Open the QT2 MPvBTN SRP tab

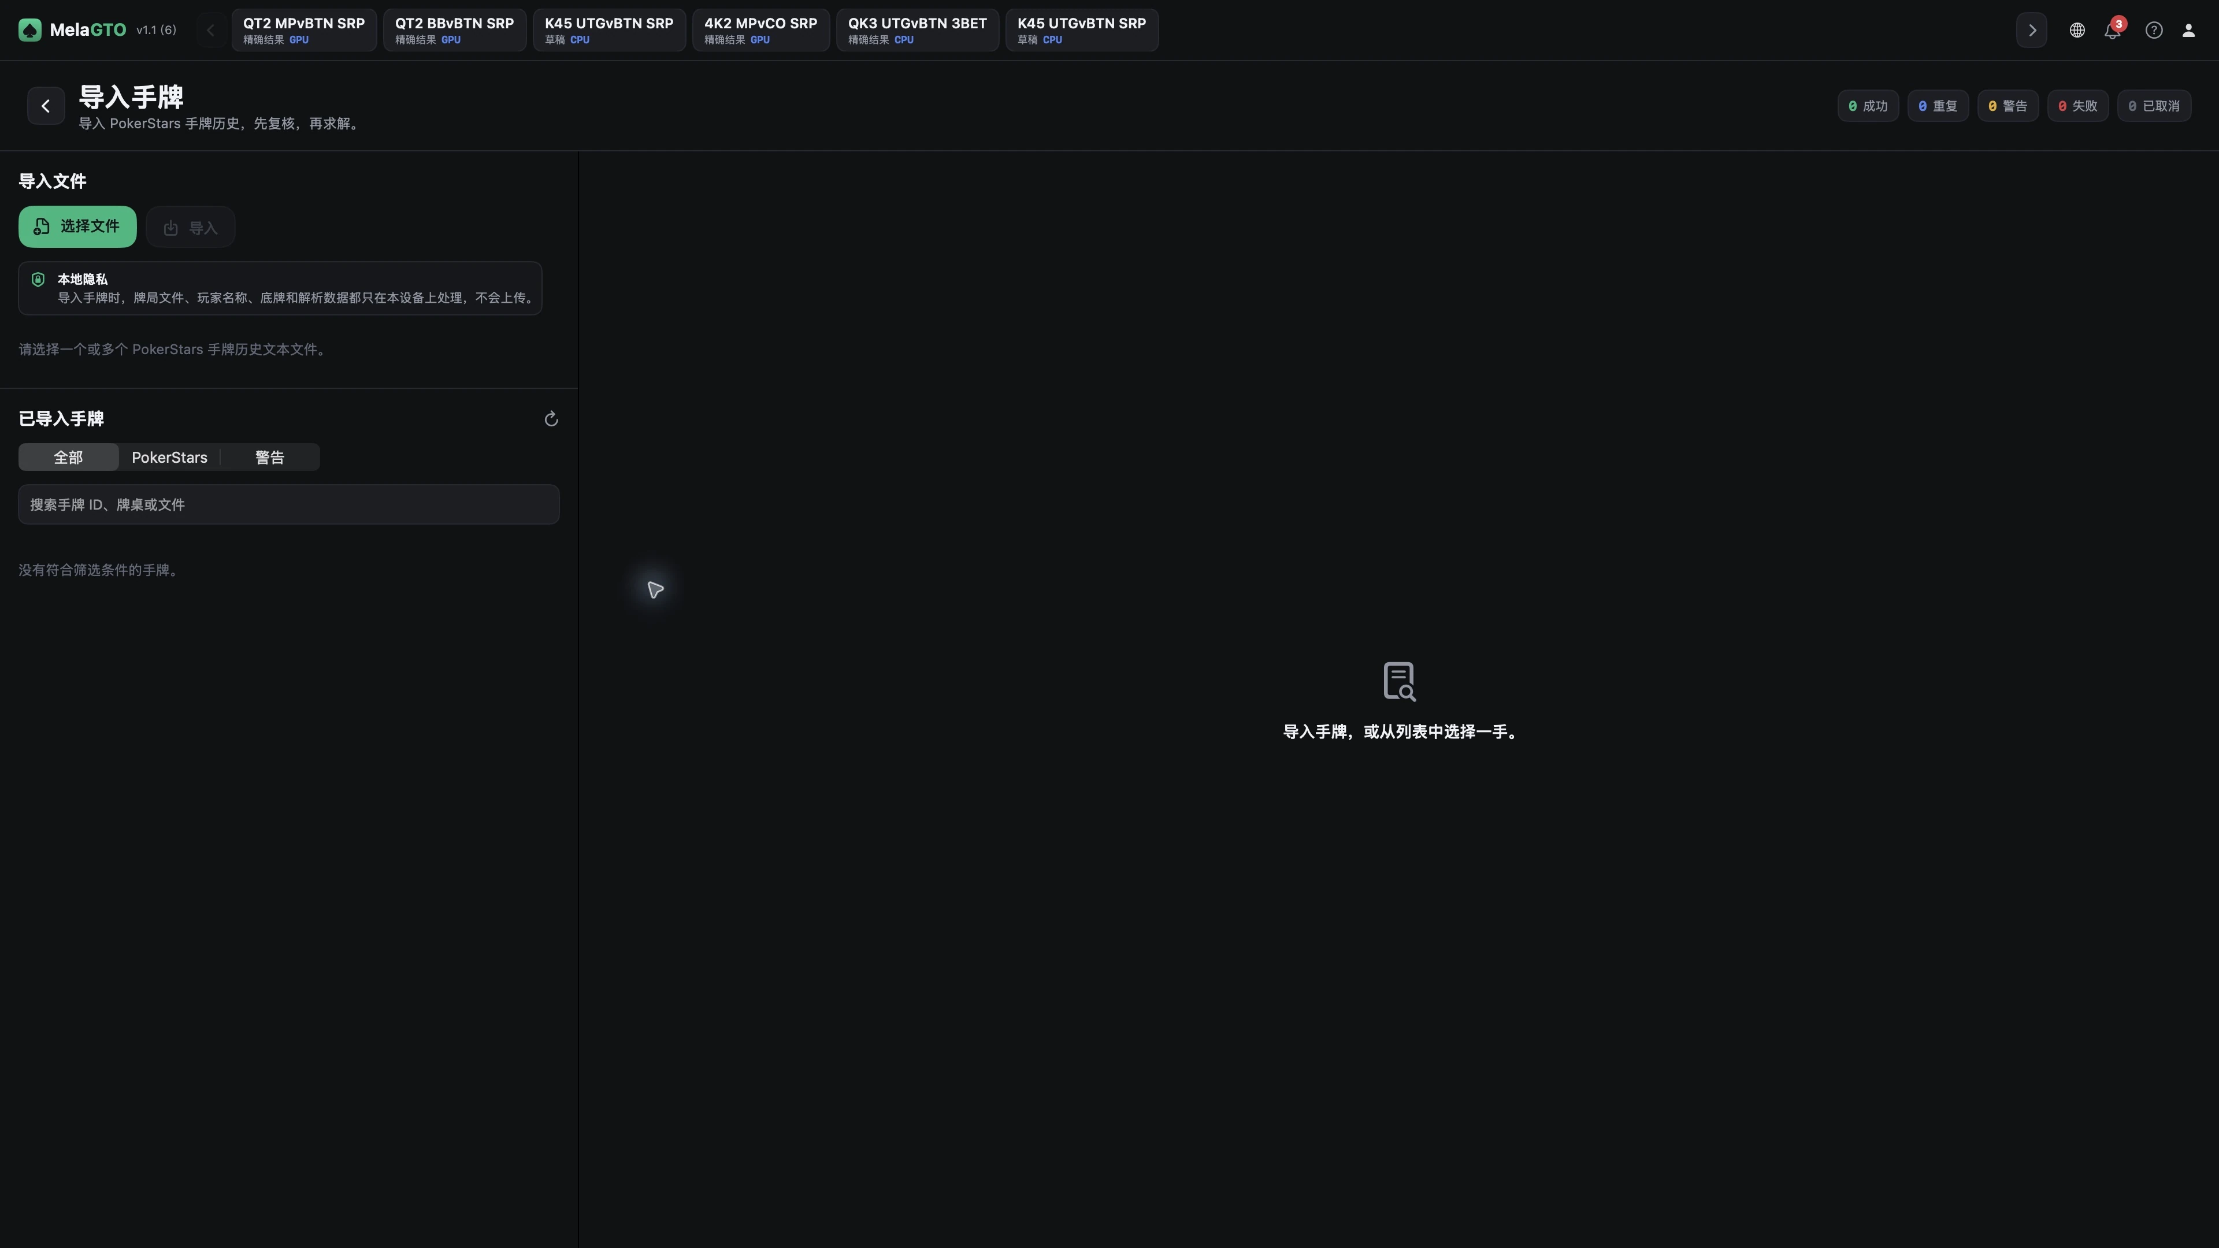tap(303, 30)
